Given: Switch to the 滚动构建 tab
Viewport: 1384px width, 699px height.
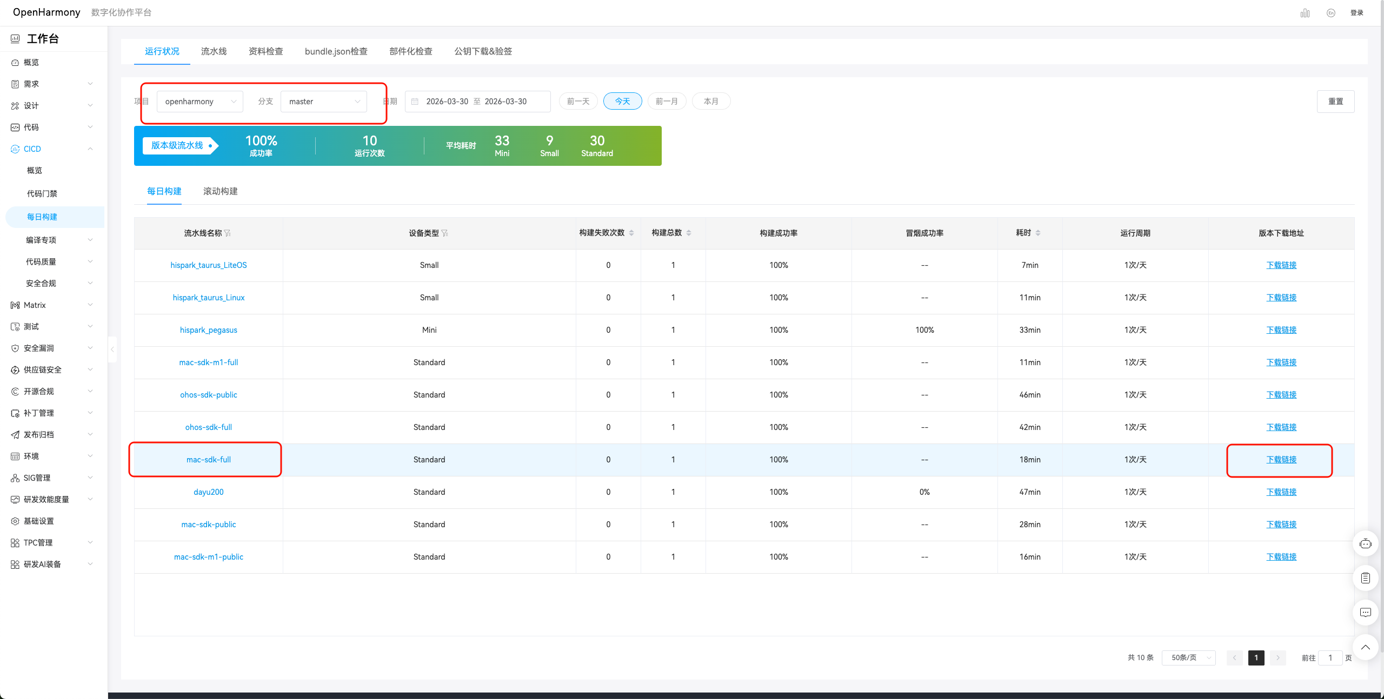Looking at the screenshot, I should click(220, 191).
